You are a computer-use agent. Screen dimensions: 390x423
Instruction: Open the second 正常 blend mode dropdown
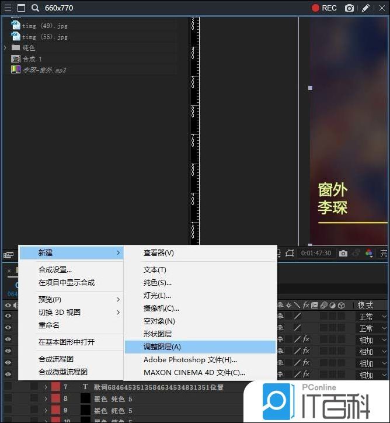pos(372,328)
